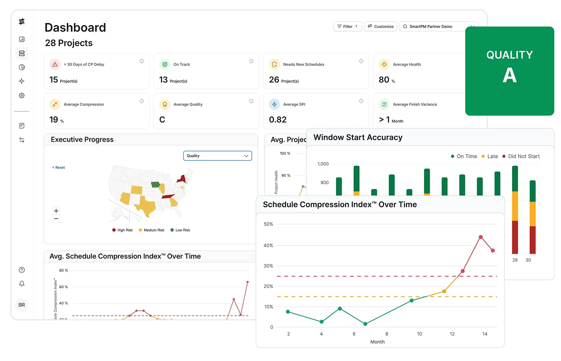The image size is (561, 361).
Task: Click the sparkle AI sidebar icon
Action: pos(22,81)
